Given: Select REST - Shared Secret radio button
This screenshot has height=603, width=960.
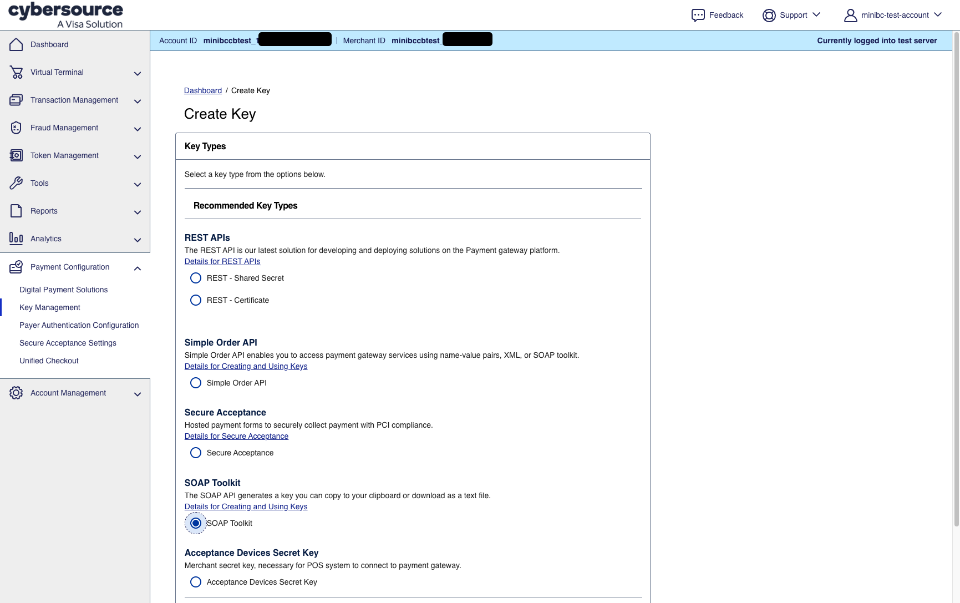Looking at the screenshot, I should click(196, 278).
